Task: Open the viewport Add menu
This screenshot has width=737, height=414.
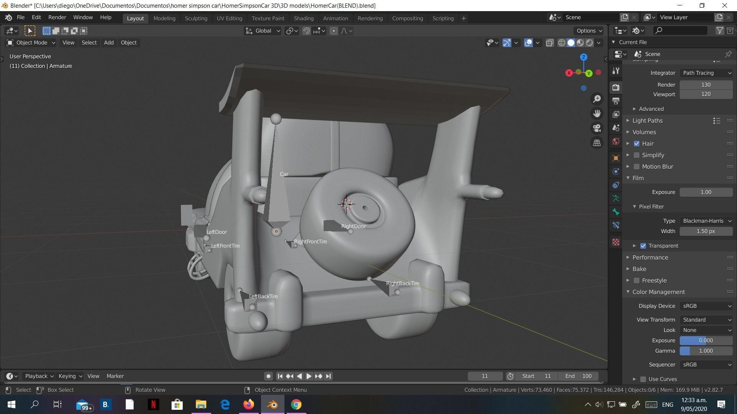Action: pos(109,43)
